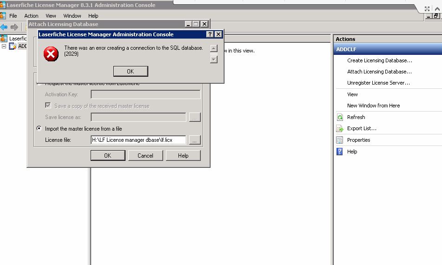Browse for license file with ellipsis button

click(194, 140)
